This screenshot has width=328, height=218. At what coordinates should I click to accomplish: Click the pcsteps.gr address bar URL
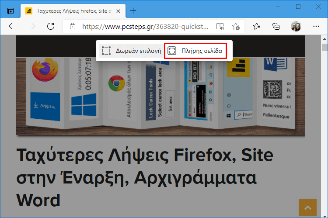(x=145, y=27)
